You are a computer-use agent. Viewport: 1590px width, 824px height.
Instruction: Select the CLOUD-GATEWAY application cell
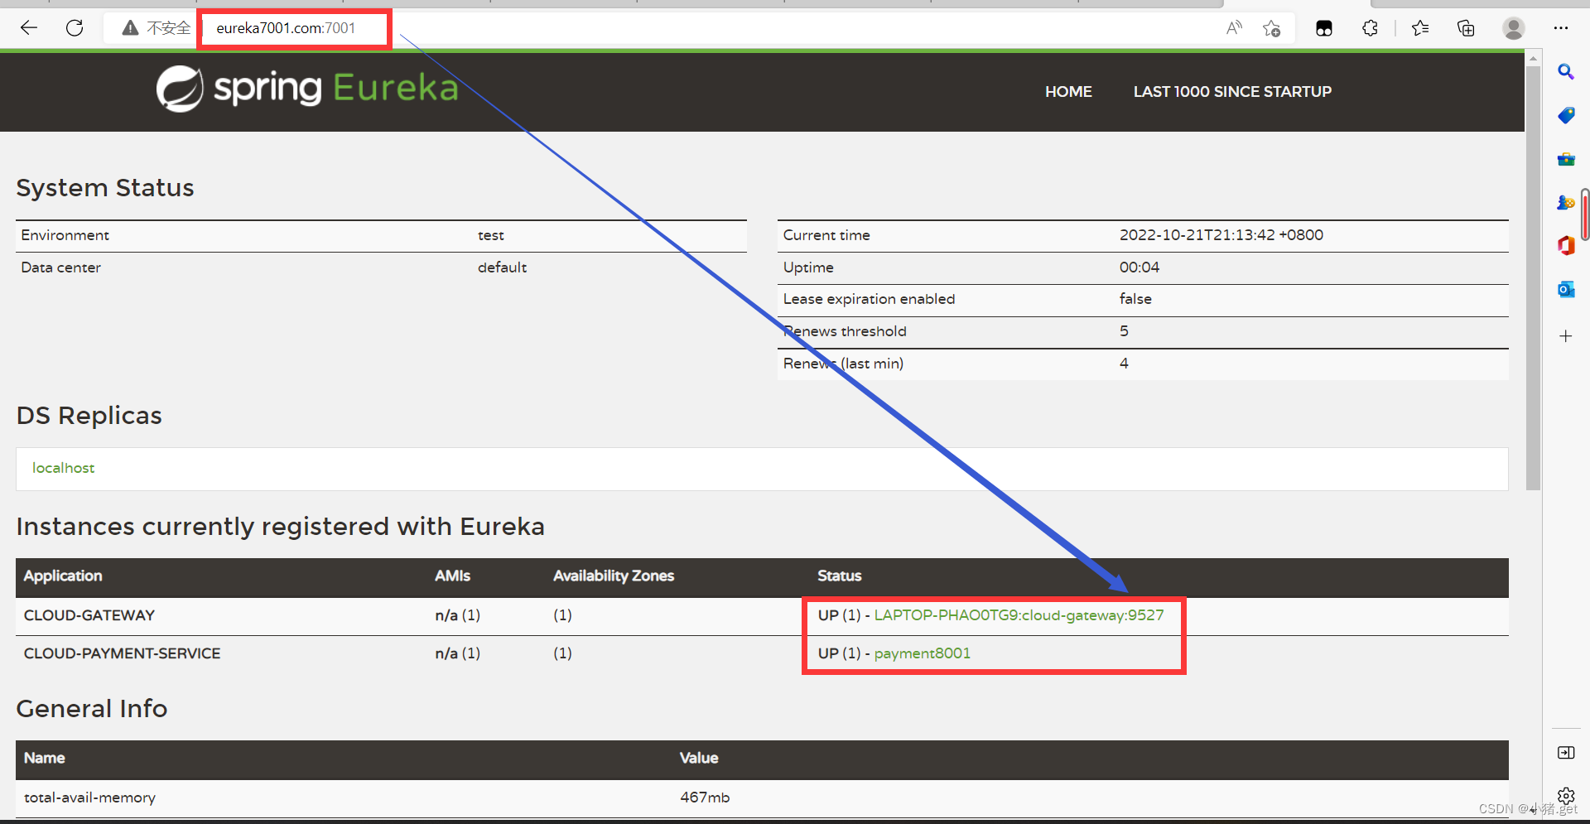coord(89,615)
